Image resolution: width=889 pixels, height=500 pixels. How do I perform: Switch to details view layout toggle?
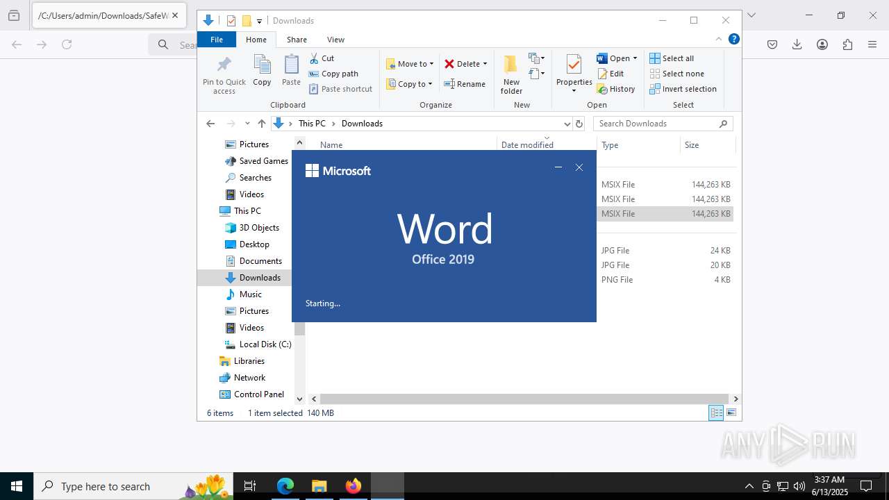(715, 413)
